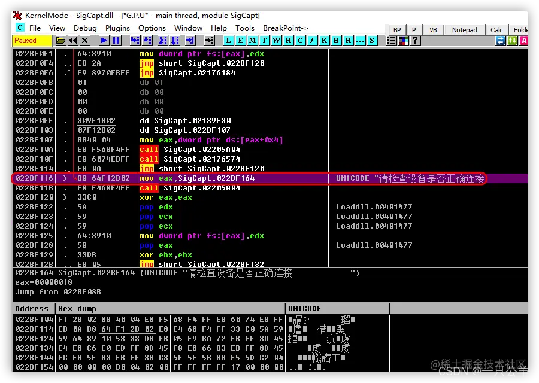This screenshot has width=539, height=383.
Task: Select the row at address 022BF116
Action: [270, 178]
